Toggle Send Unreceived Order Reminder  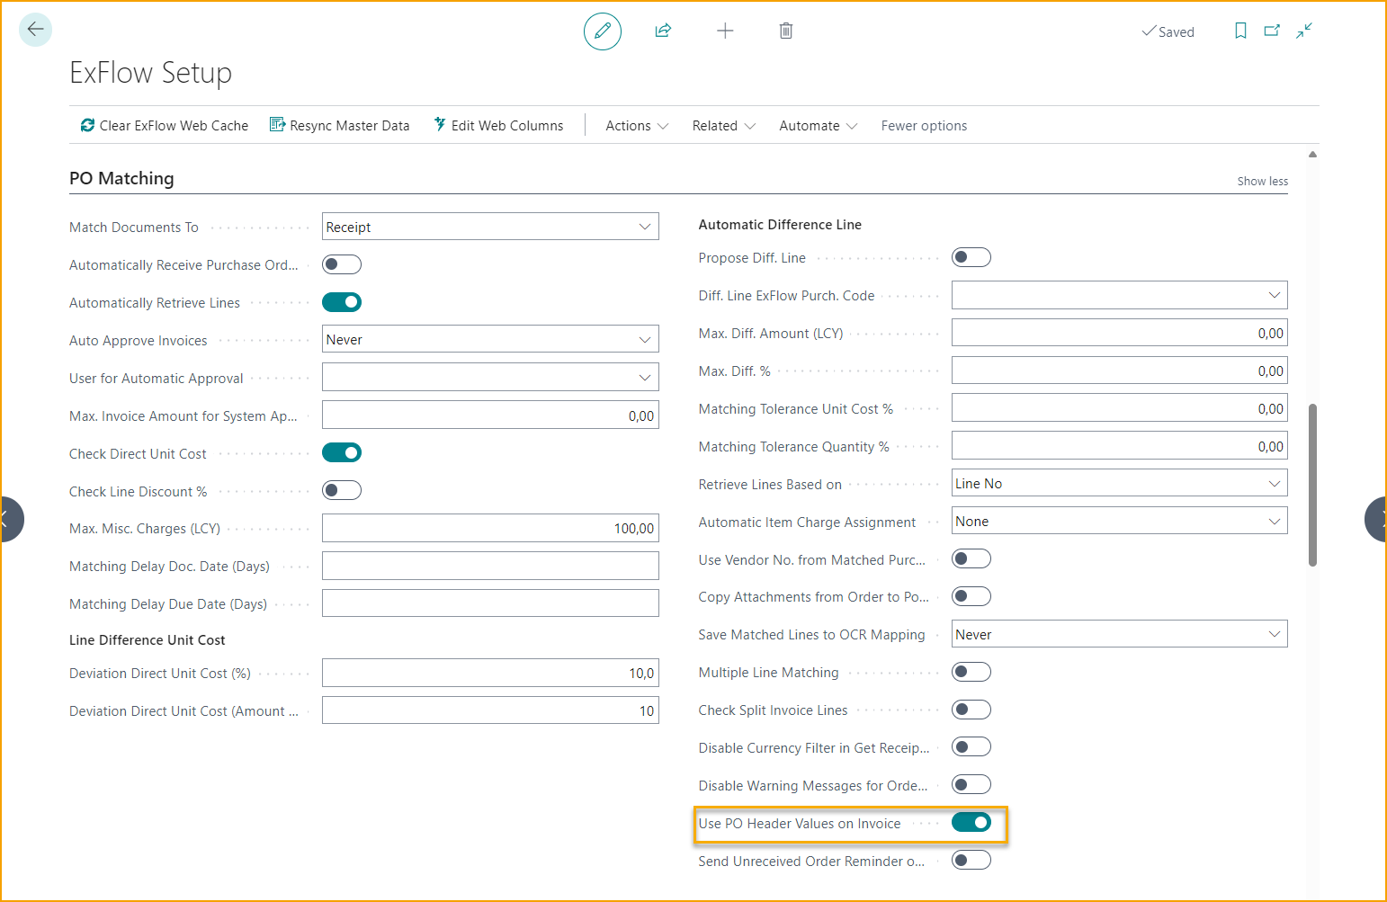click(x=971, y=860)
